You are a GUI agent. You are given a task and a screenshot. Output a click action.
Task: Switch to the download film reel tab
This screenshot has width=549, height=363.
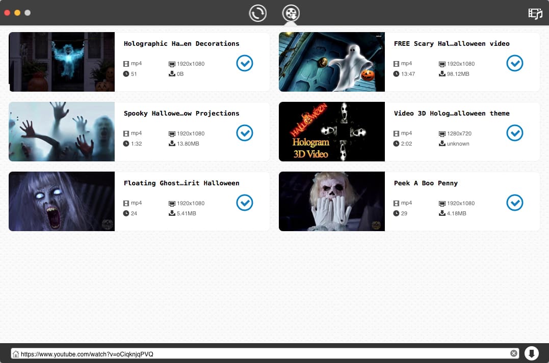point(291,13)
